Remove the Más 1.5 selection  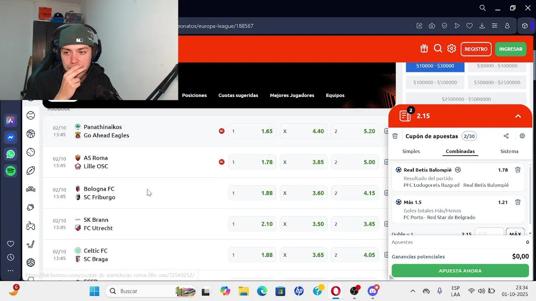518,202
